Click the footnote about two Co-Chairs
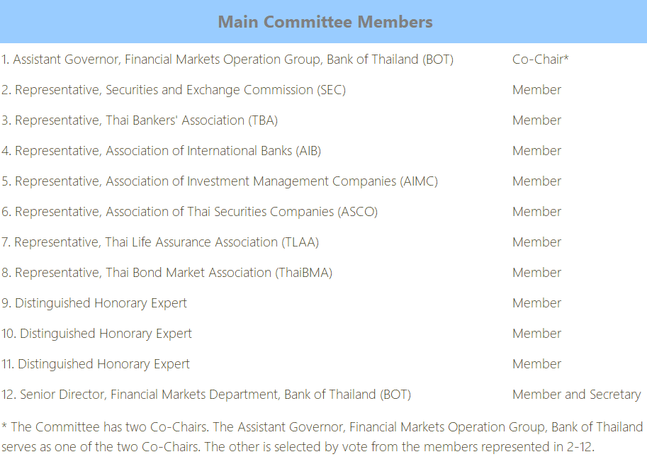647x464 pixels. tap(322, 437)
